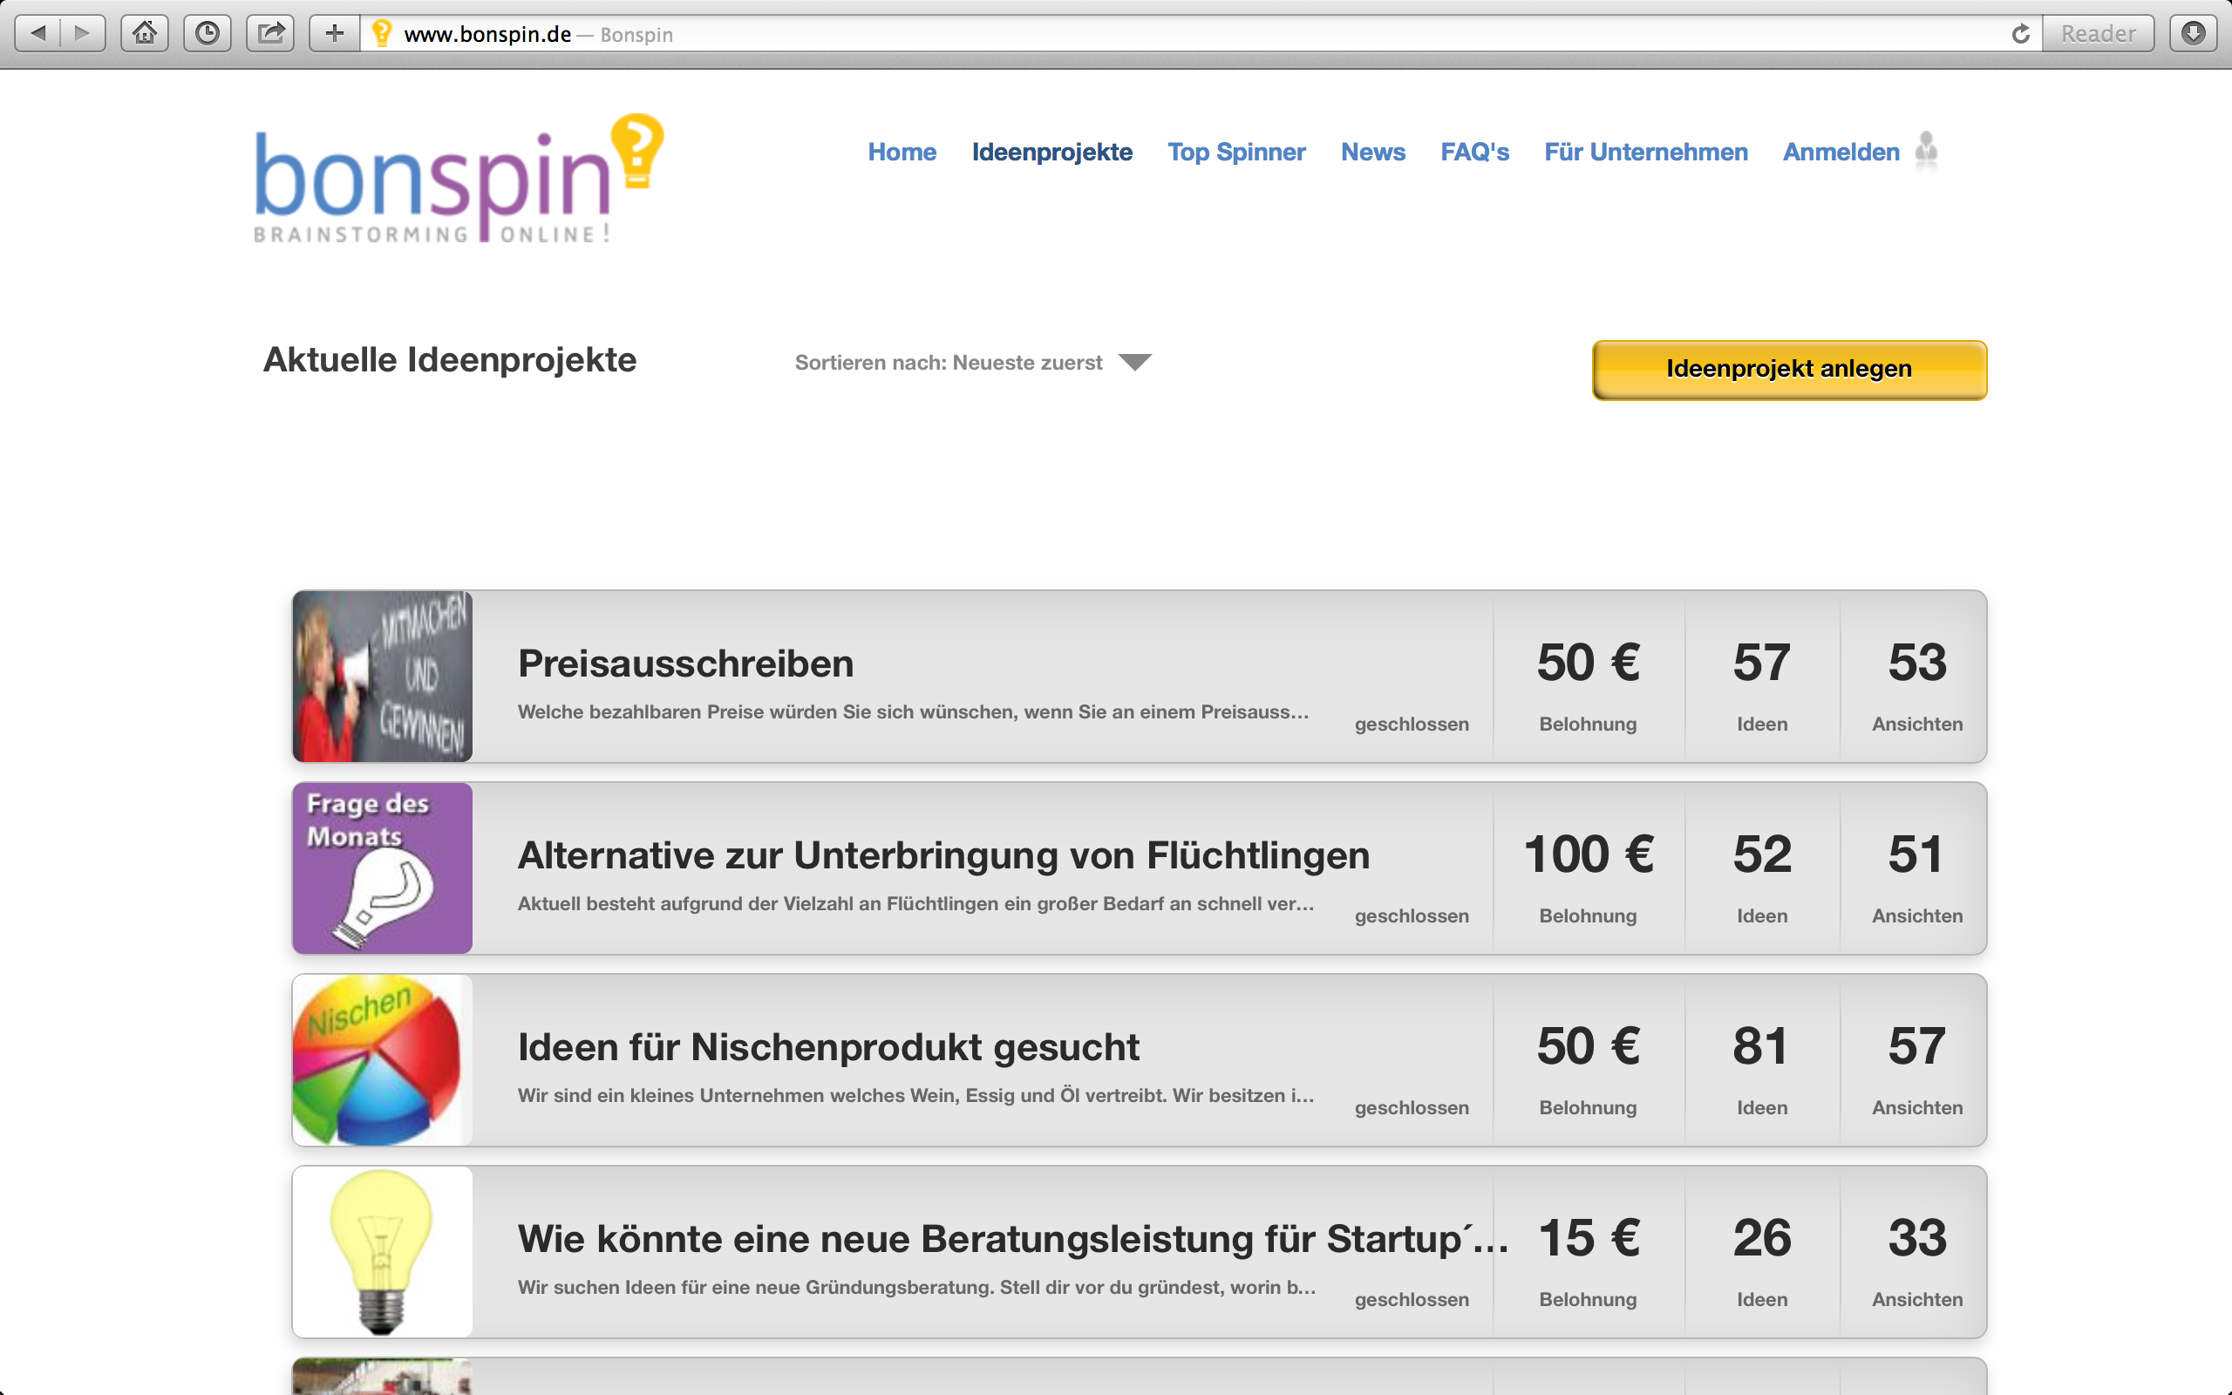Go to Top Spinner page
2232x1395 pixels.
point(1236,153)
